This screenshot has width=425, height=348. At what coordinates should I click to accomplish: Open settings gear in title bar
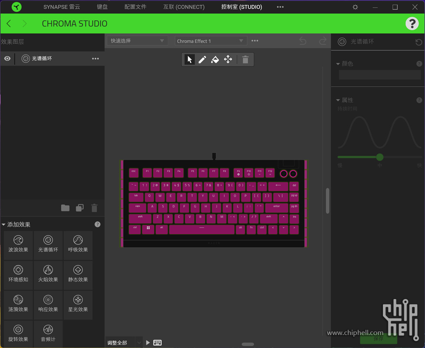tap(355, 7)
